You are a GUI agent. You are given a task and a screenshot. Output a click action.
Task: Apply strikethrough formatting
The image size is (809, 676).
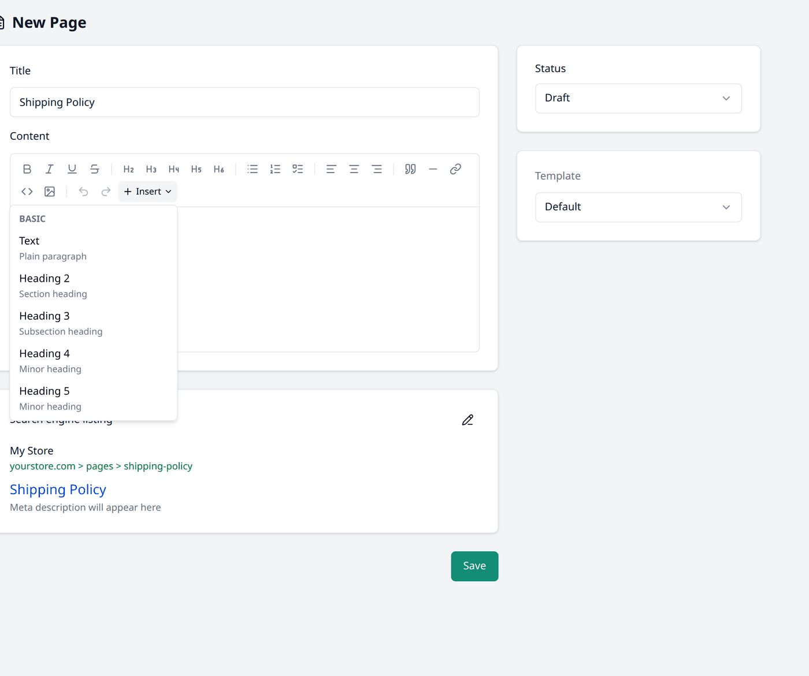coord(95,169)
